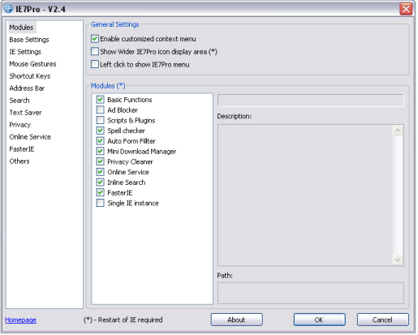
Task: Click the About button
Action: click(x=236, y=320)
